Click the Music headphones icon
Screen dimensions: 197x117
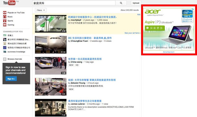coord(5,17)
